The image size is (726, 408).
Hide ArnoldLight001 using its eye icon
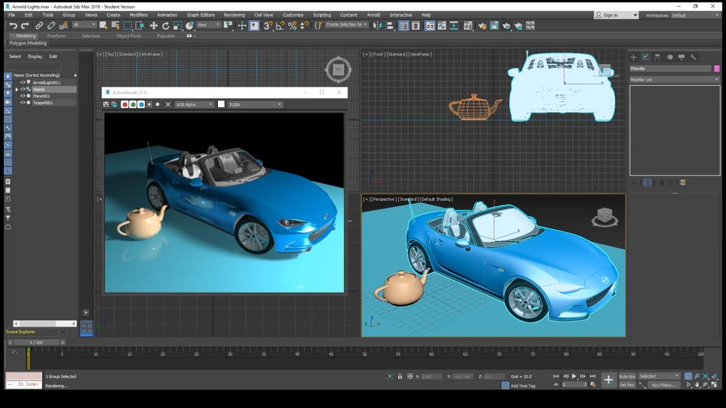[23, 83]
